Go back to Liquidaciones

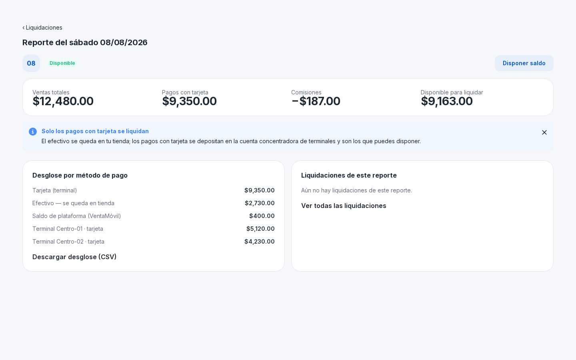click(x=42, y=28)
